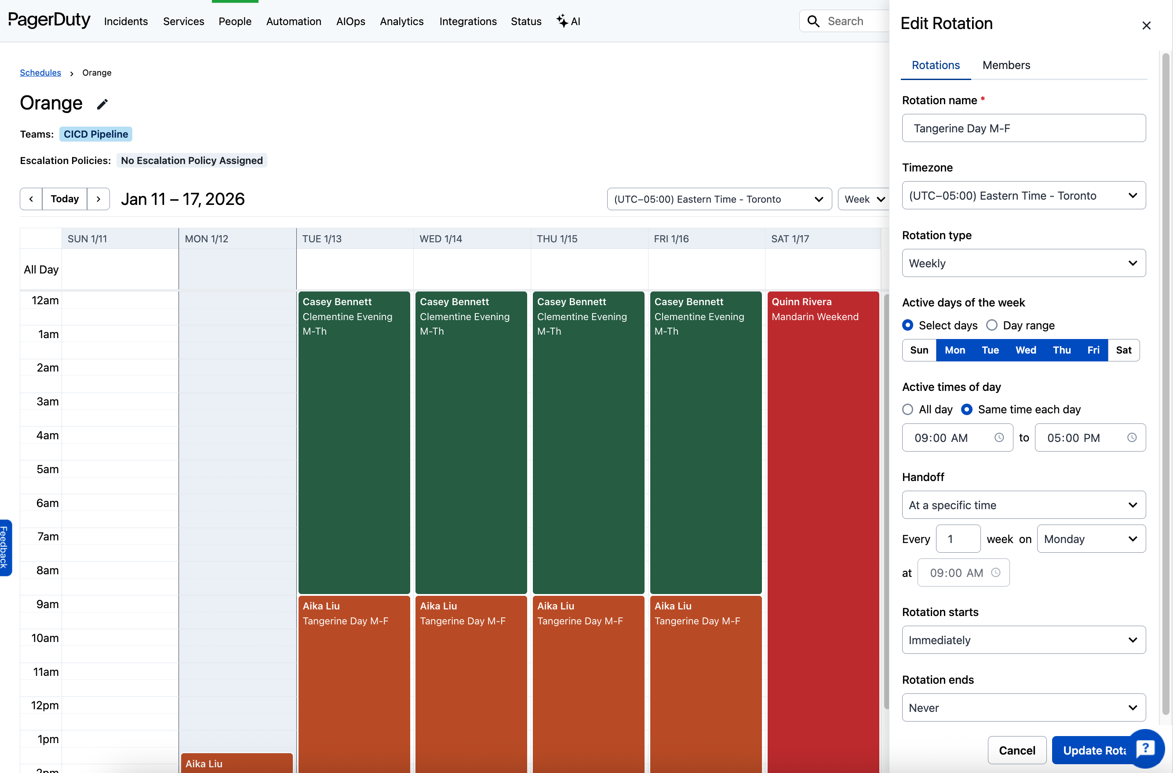The width and height of the screenshot is (1173, 773).
Task: Open the Feedback side tab
Action: [x=5, y=548]
